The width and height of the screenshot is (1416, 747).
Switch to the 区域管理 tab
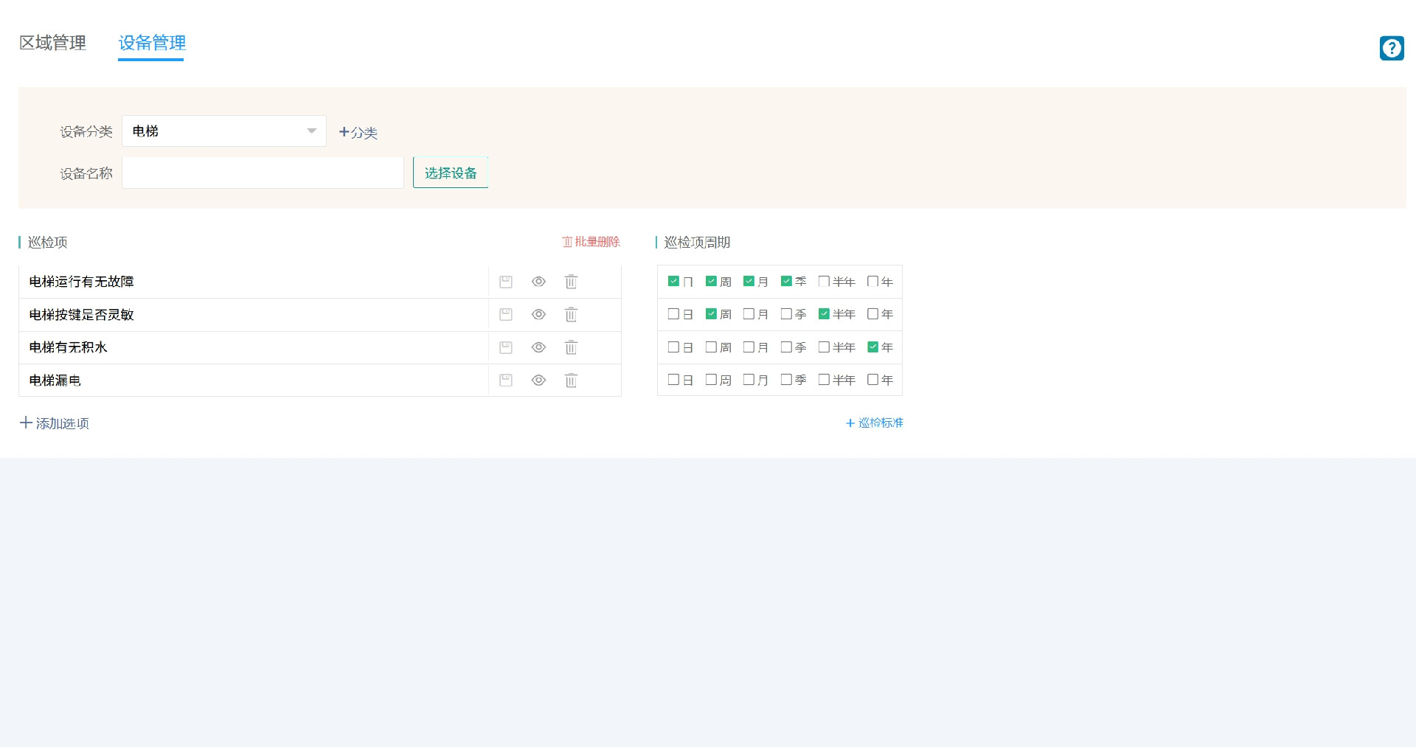tap(52, 43)
